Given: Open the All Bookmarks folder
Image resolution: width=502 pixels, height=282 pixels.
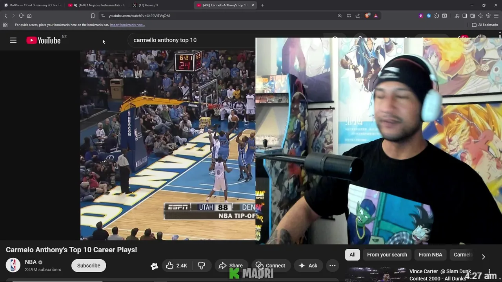Looking at the screenshot, I should point(485,25).
